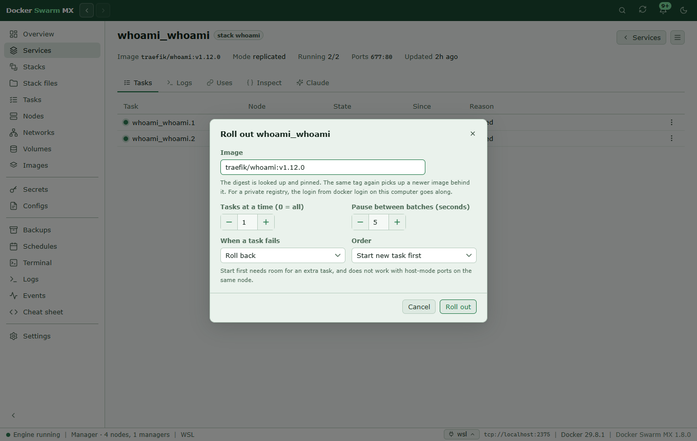Open Settings in the sidebar
The image size is (697, 441).
point(52,336)
